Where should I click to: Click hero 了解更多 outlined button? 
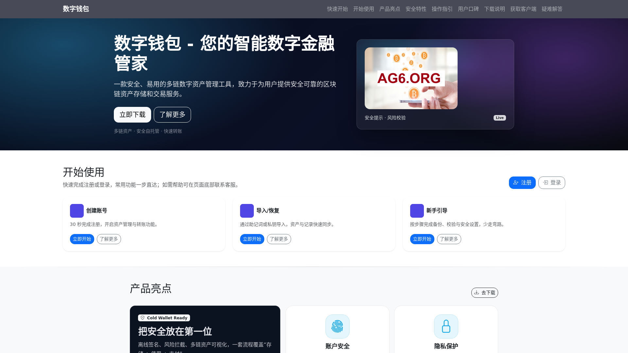tap(172, 115)
